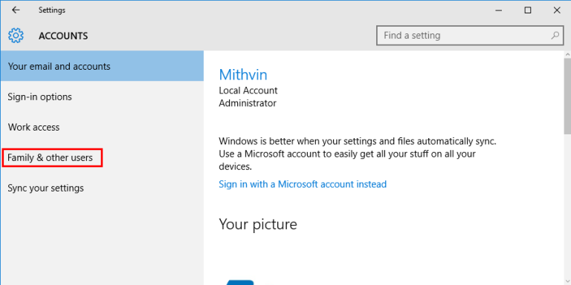571x285 pixels.
Task: Open the Work access section
Action: pyautogui.click(x=102, y=127)
